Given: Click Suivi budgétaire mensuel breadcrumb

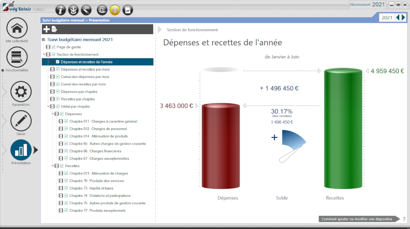Looking at the screenshot, I should click(x=63, y=20).
